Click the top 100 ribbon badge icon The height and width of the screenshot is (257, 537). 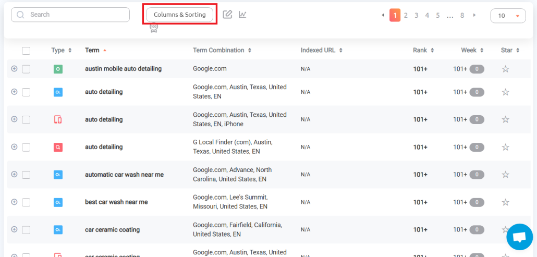(154, 28)
